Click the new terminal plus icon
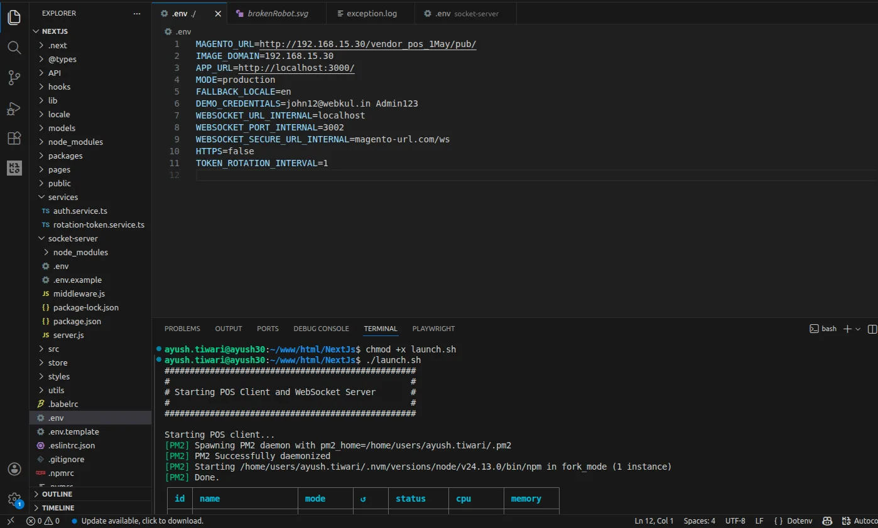 [x=847, y=329]
